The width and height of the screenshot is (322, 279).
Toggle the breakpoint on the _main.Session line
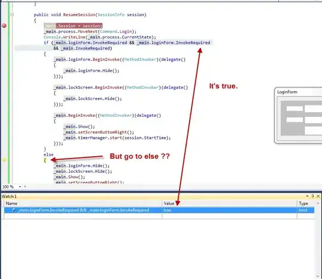pyautogui.click(x=4, y=26)
